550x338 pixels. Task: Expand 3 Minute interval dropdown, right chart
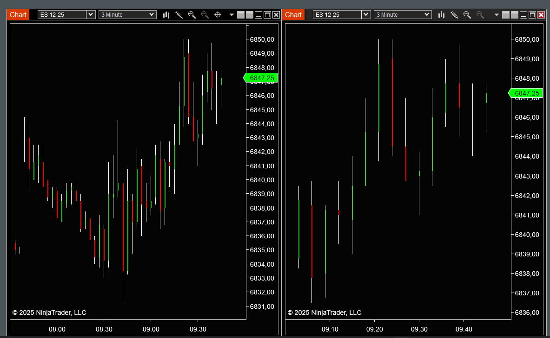[x=427, y=15]
